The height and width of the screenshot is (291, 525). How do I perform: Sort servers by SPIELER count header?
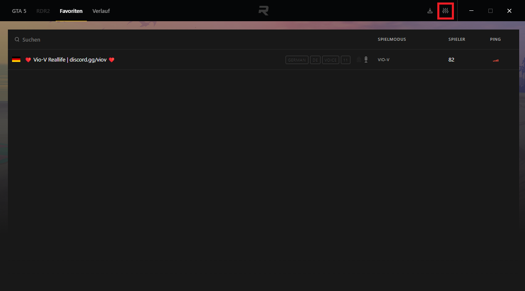(456, 39)
